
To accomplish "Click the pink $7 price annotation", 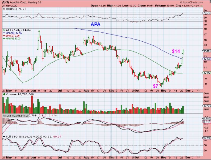I will click(x=155, y=86).
